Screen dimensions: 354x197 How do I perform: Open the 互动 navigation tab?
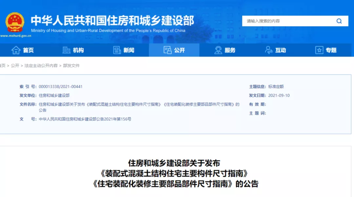pyautogui.click(x=275, y=50)
